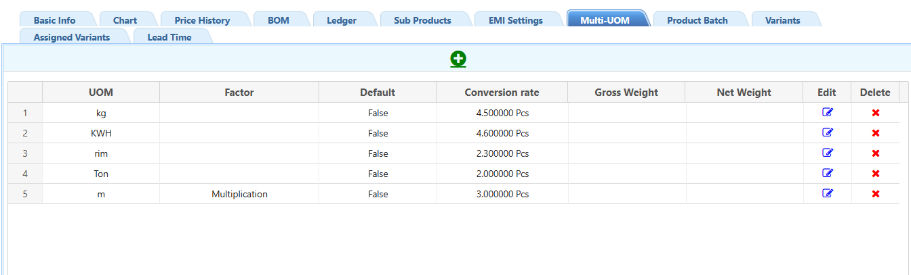Select the Product Batch tab
Viewport: 911px width, 275px height.
pos(697,20)
